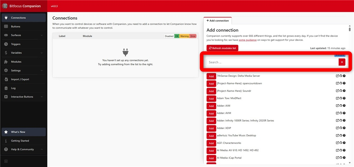Collapse the Help & Community section chevron

point(42,149)
